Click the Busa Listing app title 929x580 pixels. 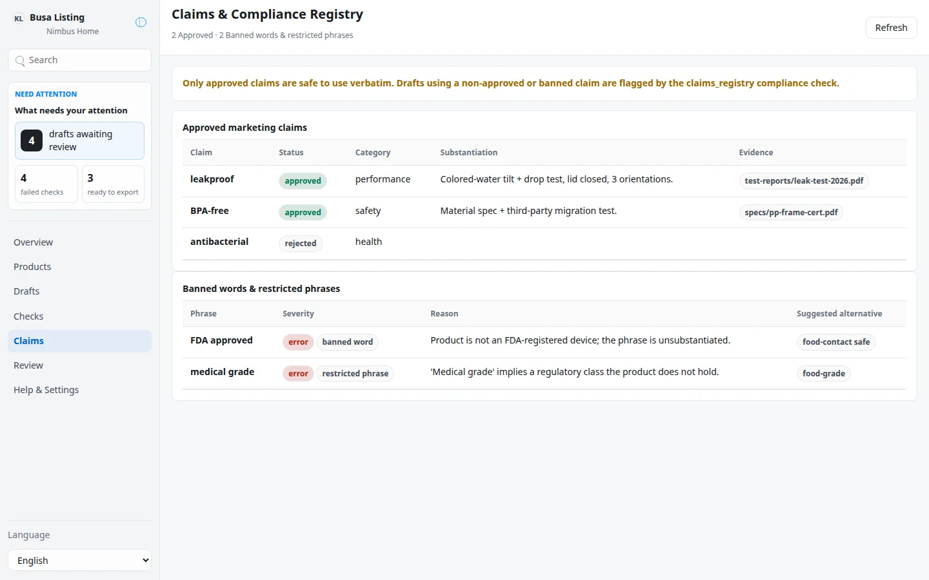[x=57, y=17]
